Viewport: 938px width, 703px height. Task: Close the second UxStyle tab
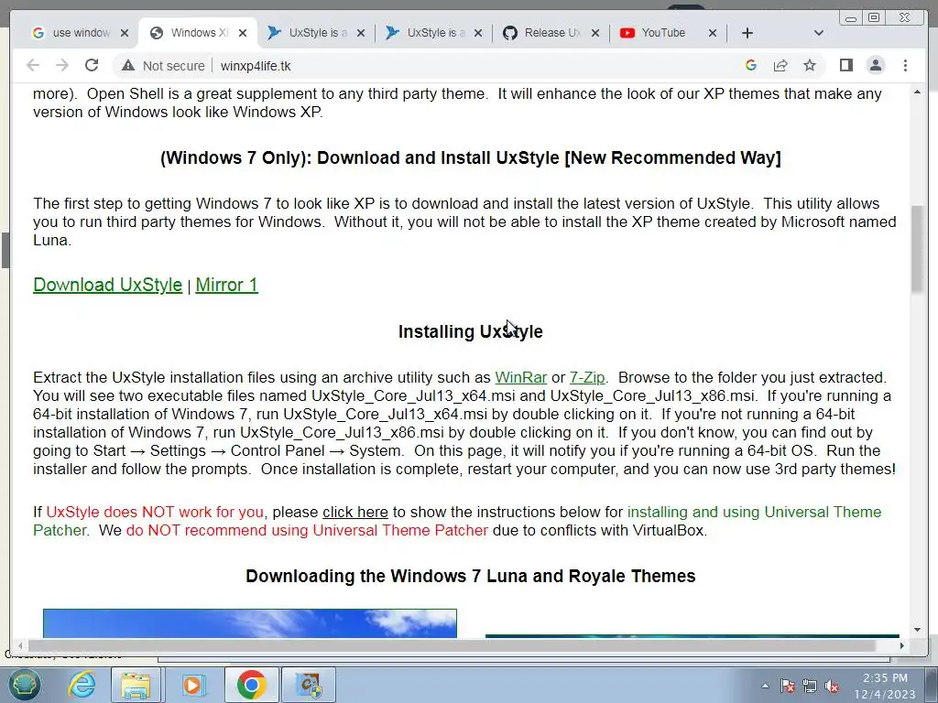pyautogui.click(x=478, y=33)
